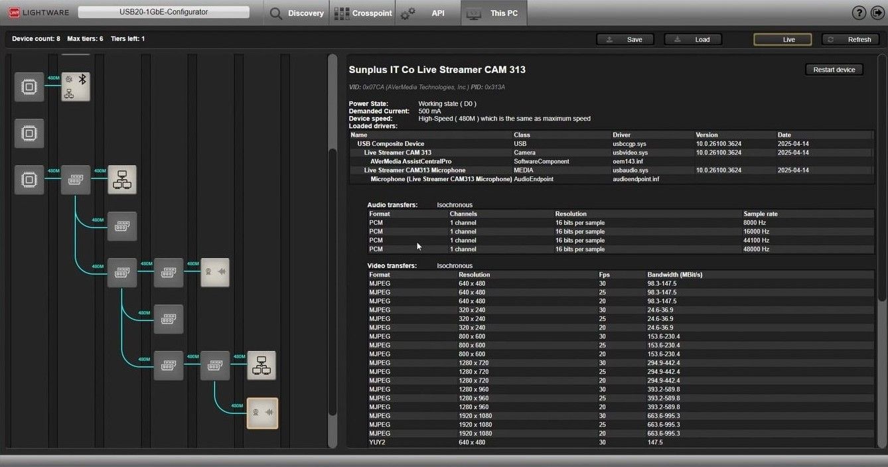
Task: Open the Crosspoint tab
Action: click(x=363, y=13)
